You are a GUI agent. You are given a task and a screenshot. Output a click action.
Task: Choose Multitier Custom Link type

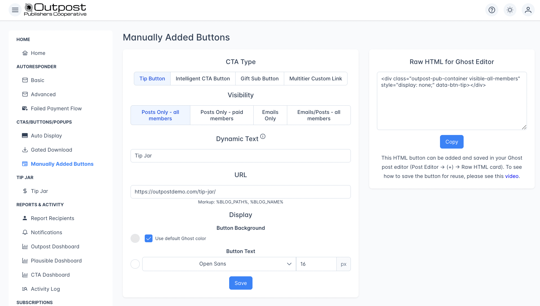click(x=316, y=78)
